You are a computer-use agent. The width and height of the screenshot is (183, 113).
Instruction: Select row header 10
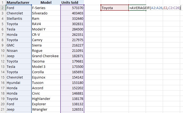click(x=3, y=50)
